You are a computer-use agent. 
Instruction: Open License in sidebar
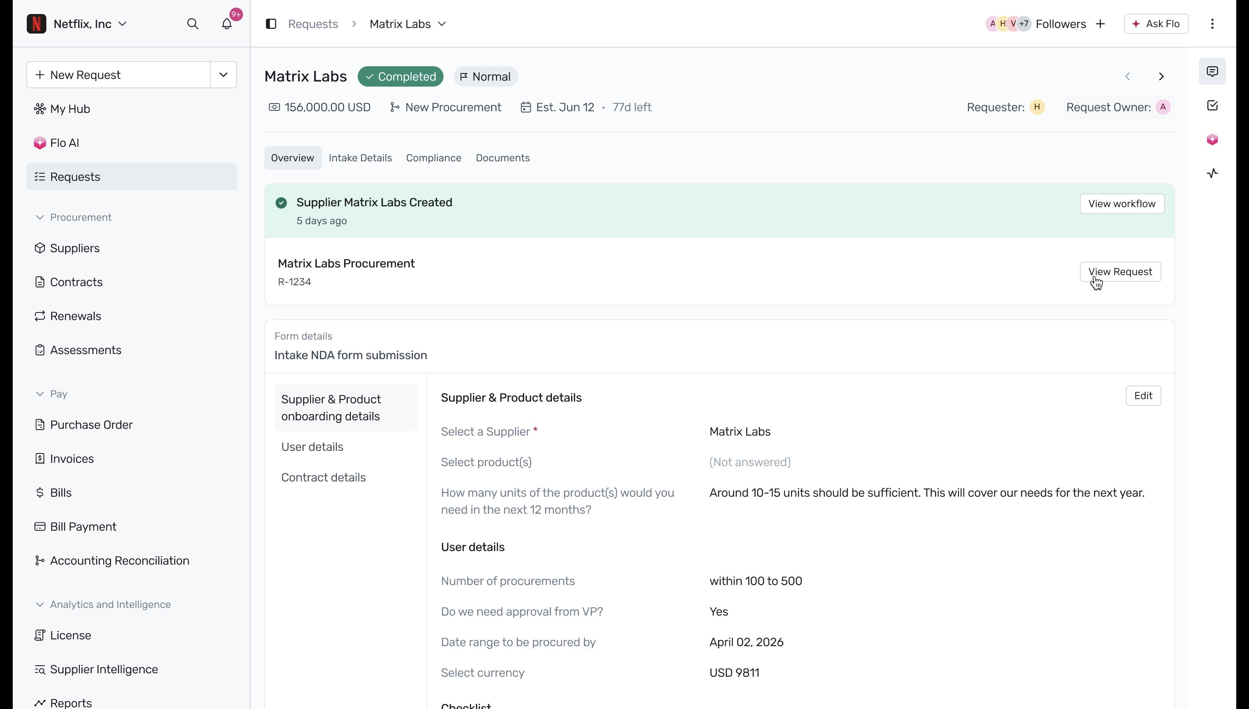[132, 636]
